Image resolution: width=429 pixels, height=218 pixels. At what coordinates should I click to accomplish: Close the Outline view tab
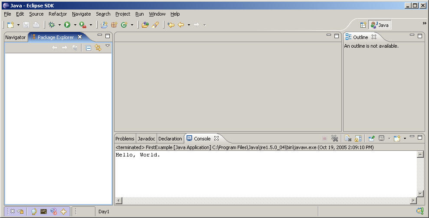tap(374, 37)
